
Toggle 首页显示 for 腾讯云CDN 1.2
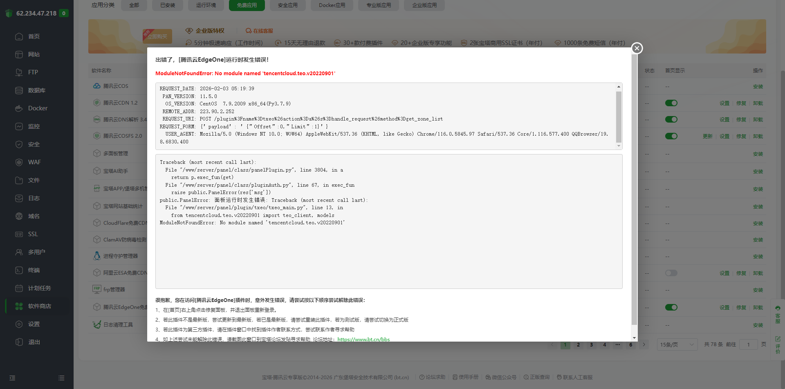pos(671,103)
